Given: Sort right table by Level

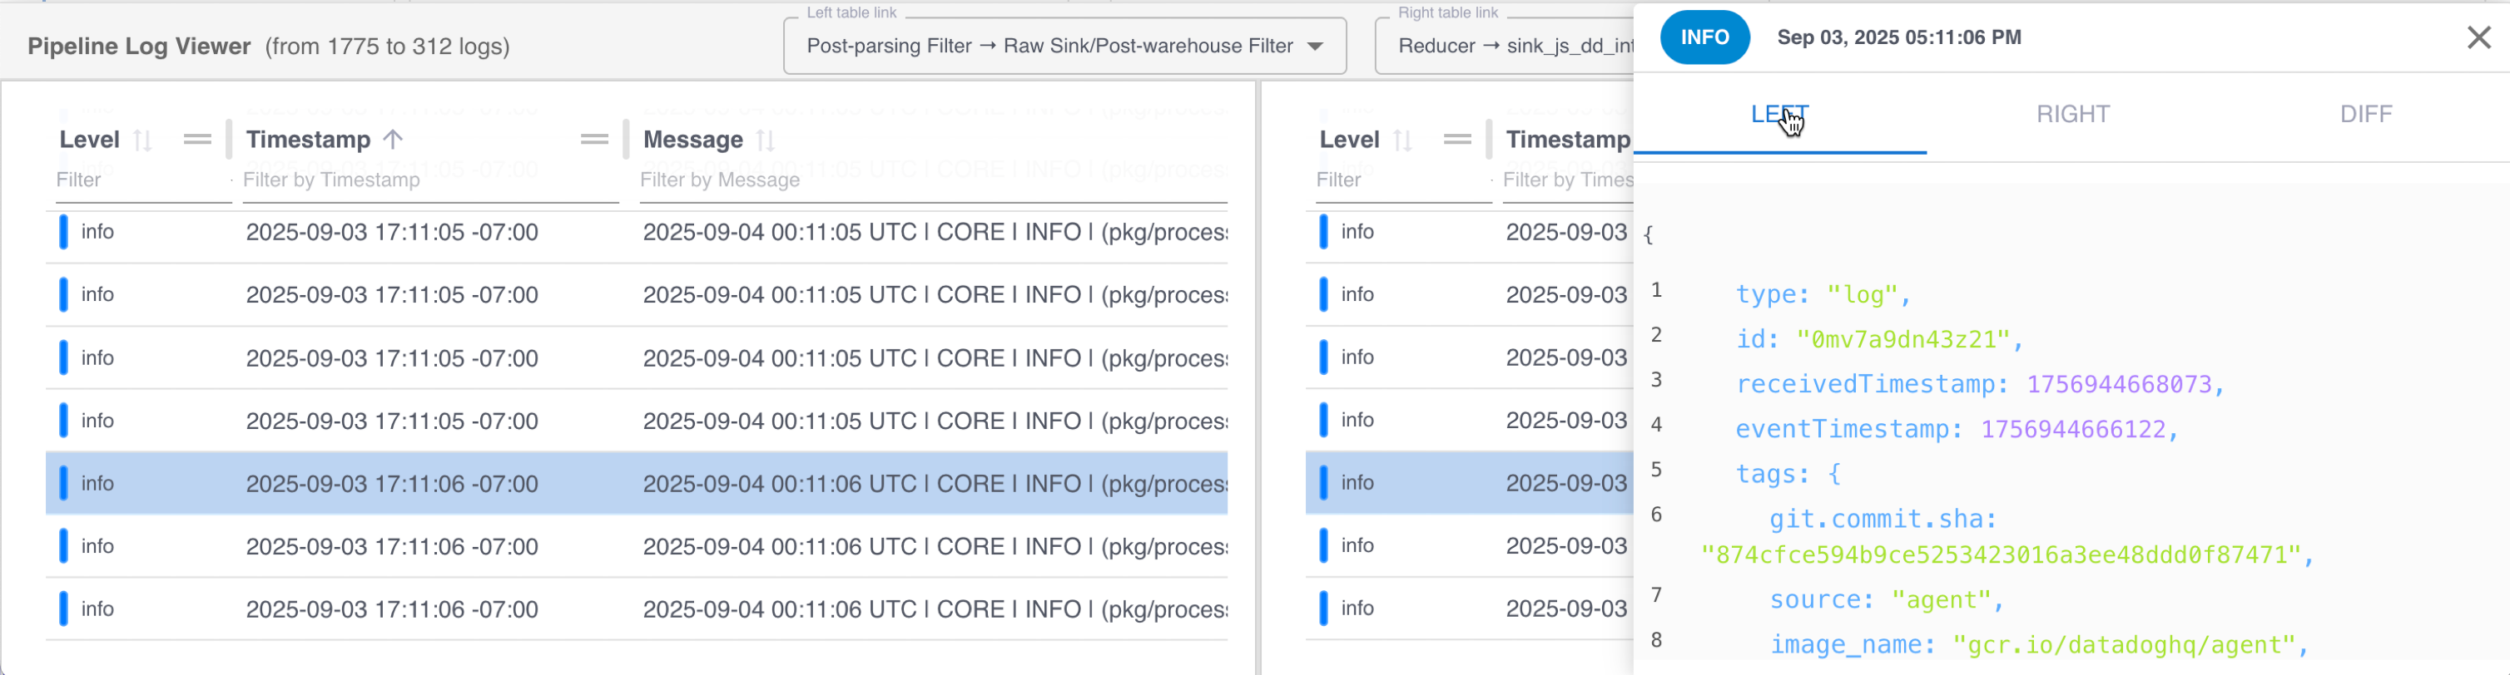Looking at the screenshot, I should click(x=1402, y=140).
